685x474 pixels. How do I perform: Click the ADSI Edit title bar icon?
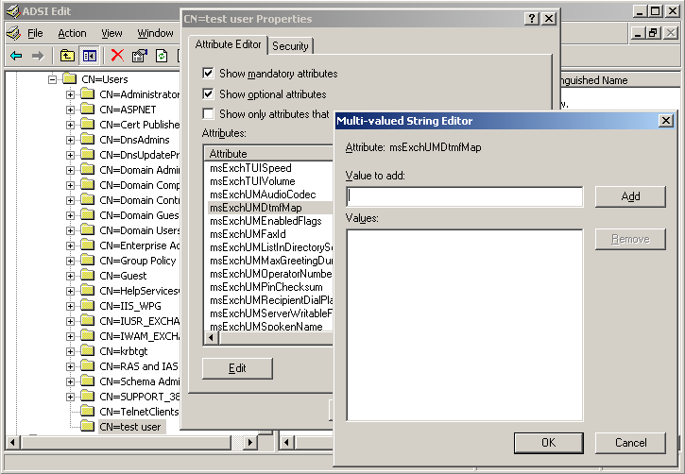click(12, 11)
